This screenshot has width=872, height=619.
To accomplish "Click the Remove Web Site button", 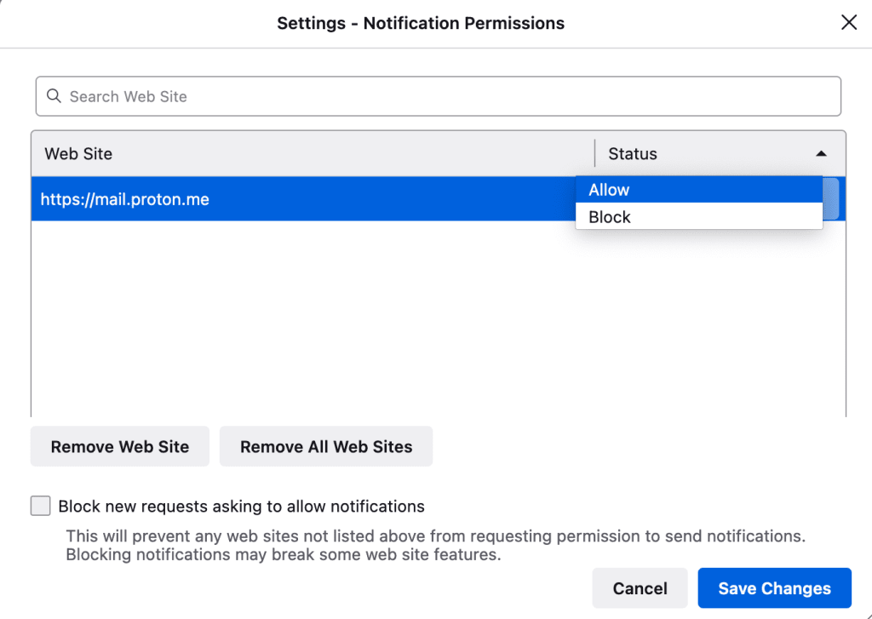I will [119, 446].
